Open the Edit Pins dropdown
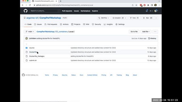Screen dimensions: 182x102 pyautogui.click(x=104, y=18)
